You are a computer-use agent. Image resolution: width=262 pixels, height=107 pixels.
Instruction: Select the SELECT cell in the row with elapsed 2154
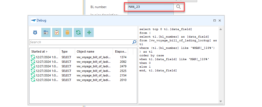click(66, 75)
